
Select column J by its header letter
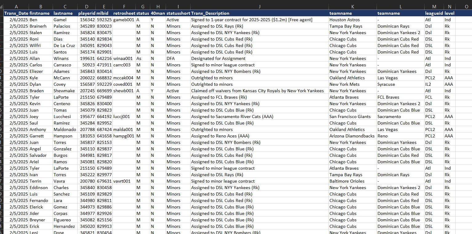[x=259, y=6]
